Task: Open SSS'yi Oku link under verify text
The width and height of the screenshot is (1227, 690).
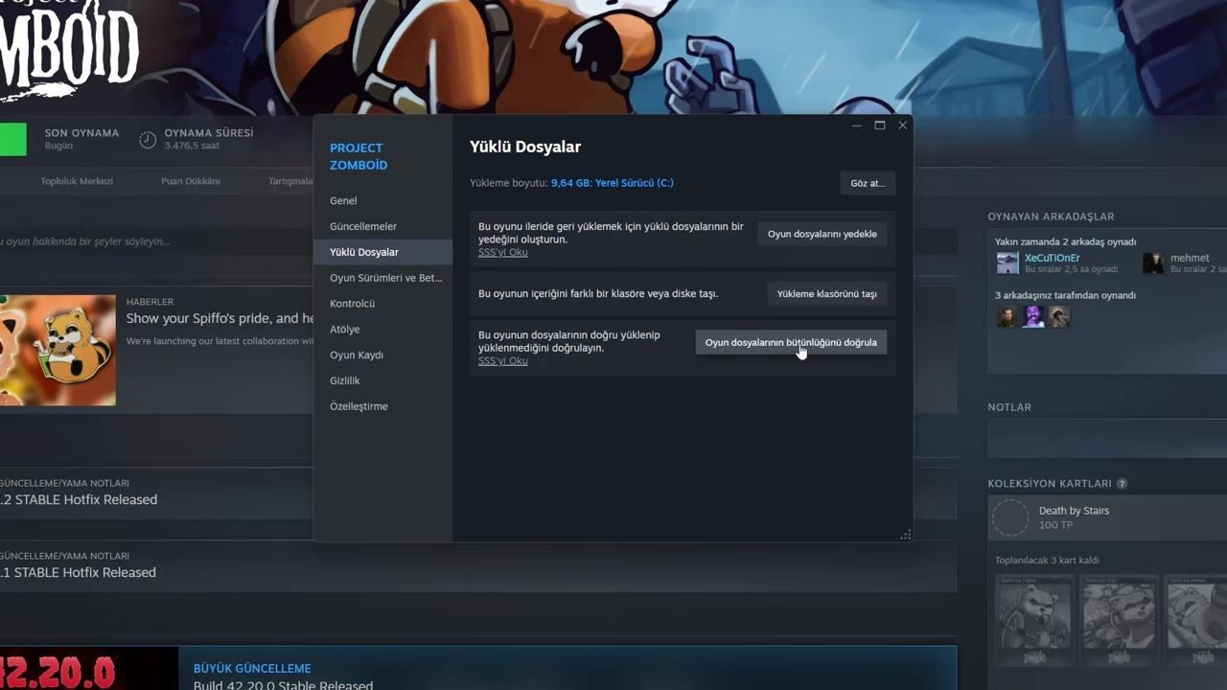Action: pos(503,360)
